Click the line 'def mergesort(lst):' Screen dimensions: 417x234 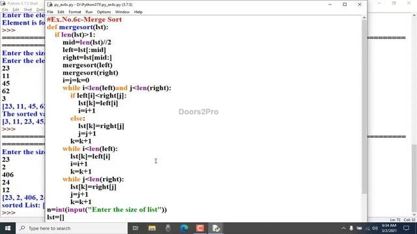[78, 27]
